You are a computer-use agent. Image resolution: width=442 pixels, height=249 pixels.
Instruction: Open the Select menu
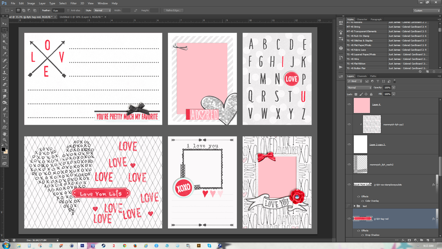tap(63, 3)
